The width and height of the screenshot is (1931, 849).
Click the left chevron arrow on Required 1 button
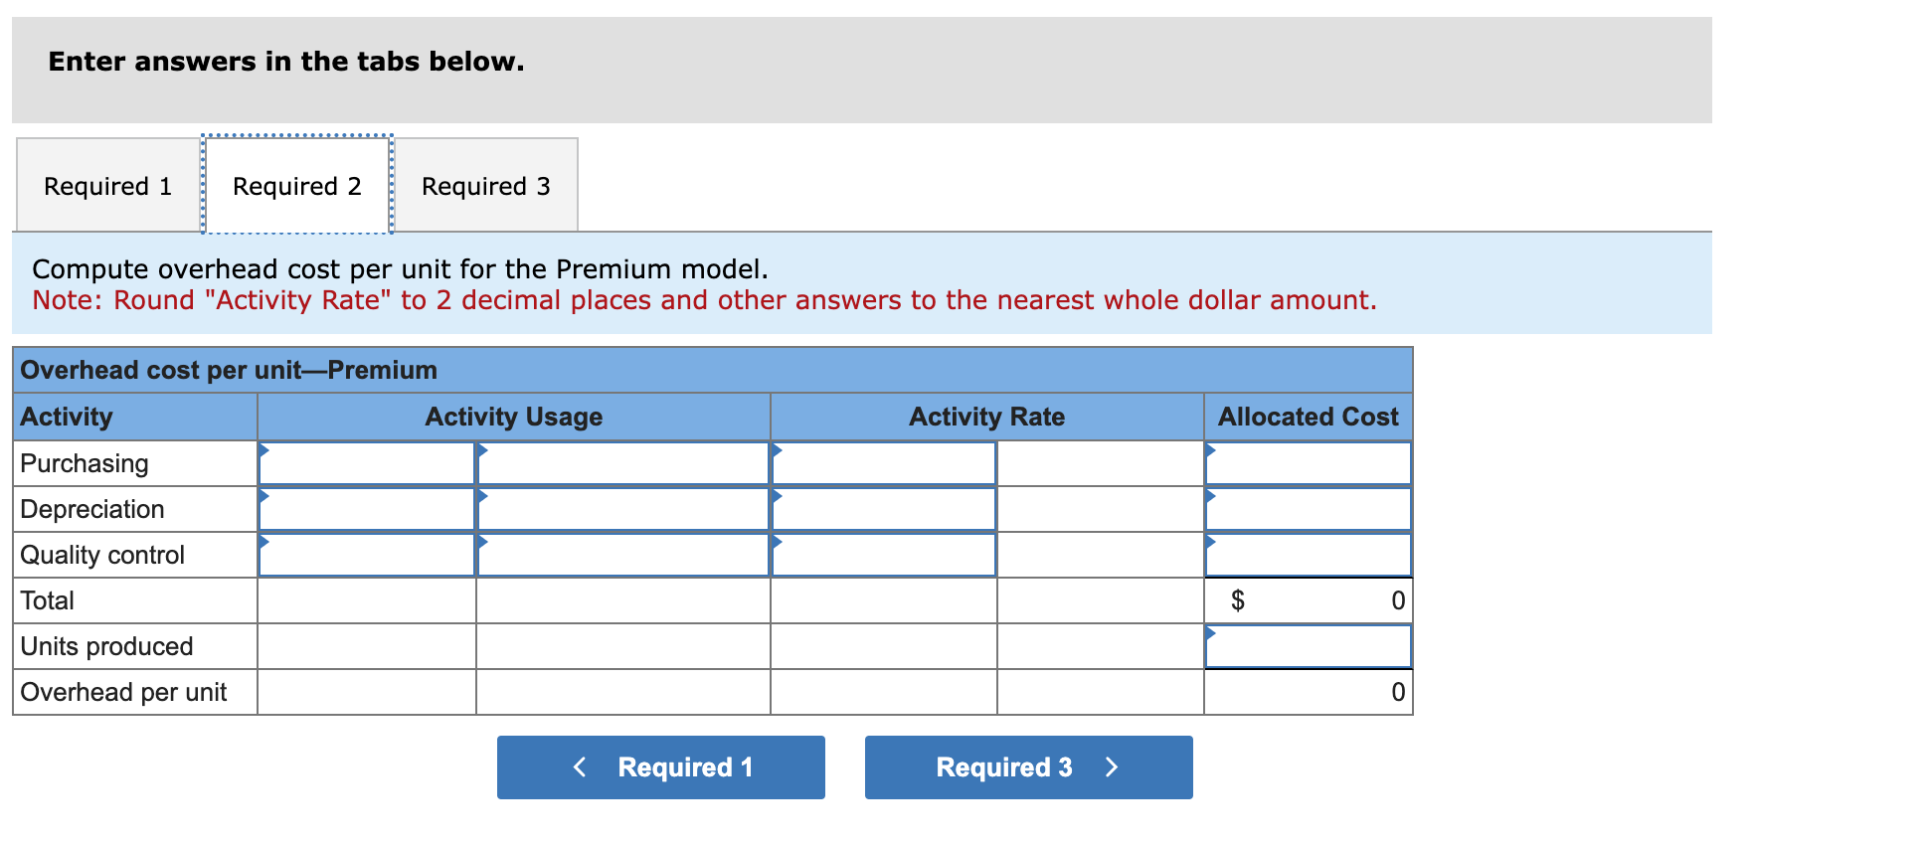[x=580, y=766]
